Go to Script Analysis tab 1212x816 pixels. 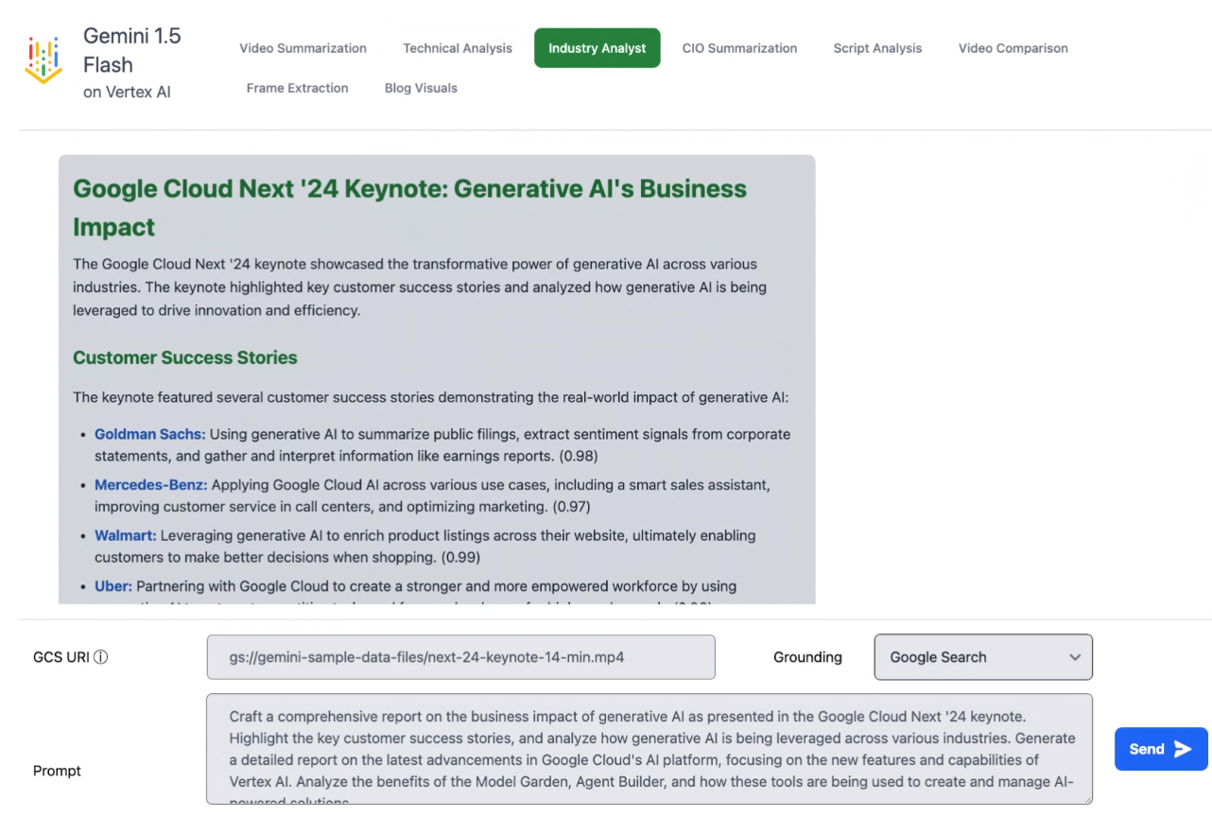(877, 48)
